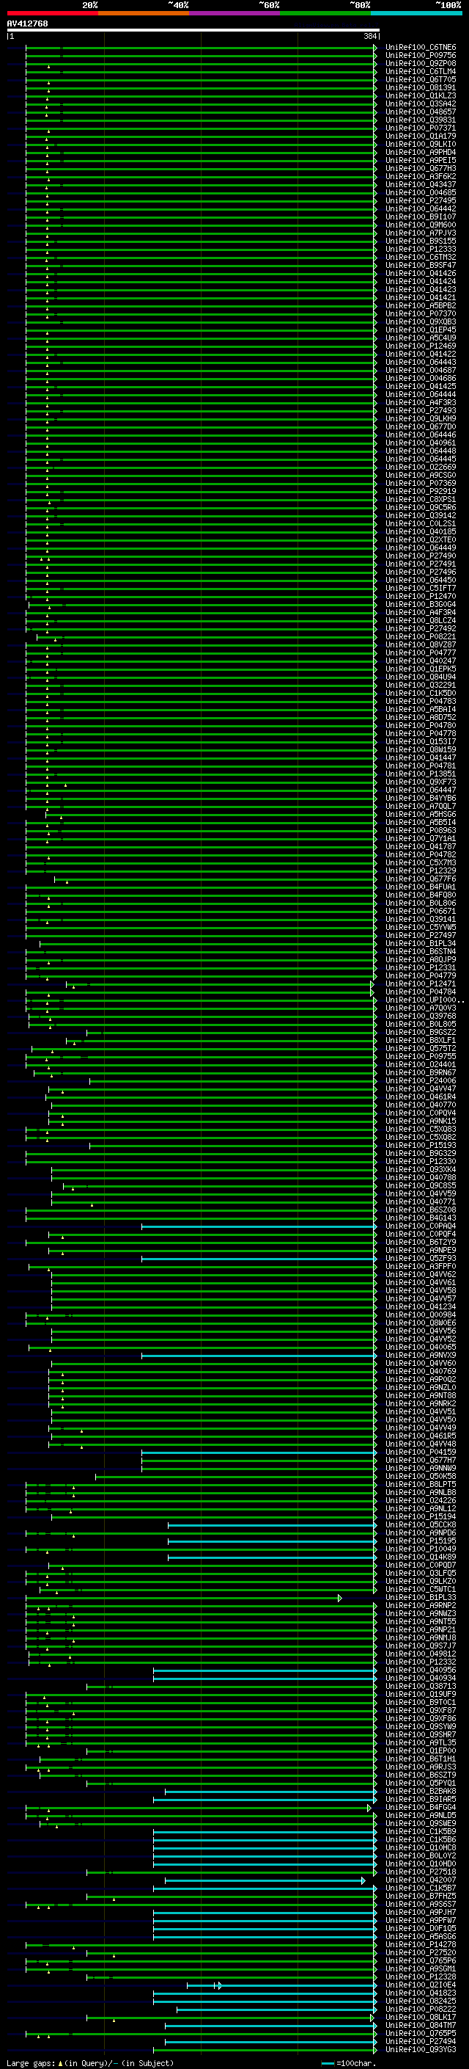Select UniRef100_P12470 label
This screenshot has width=469, height=2069.
pyautogui.click(x=421, y=596)
